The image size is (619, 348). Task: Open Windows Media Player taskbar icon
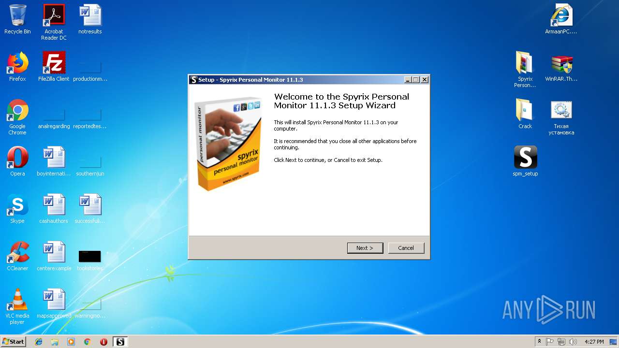coord(71,342)
